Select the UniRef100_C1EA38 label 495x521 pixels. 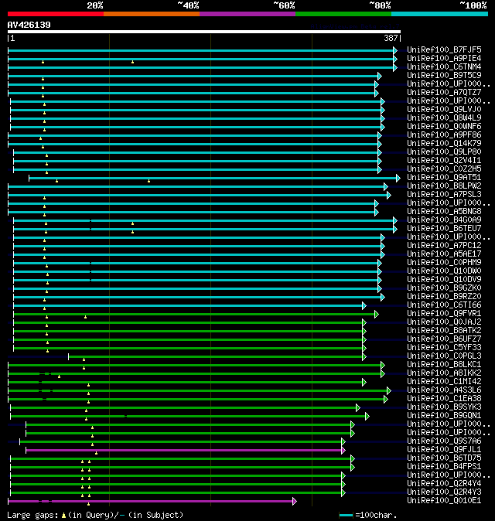pos(444,399)
